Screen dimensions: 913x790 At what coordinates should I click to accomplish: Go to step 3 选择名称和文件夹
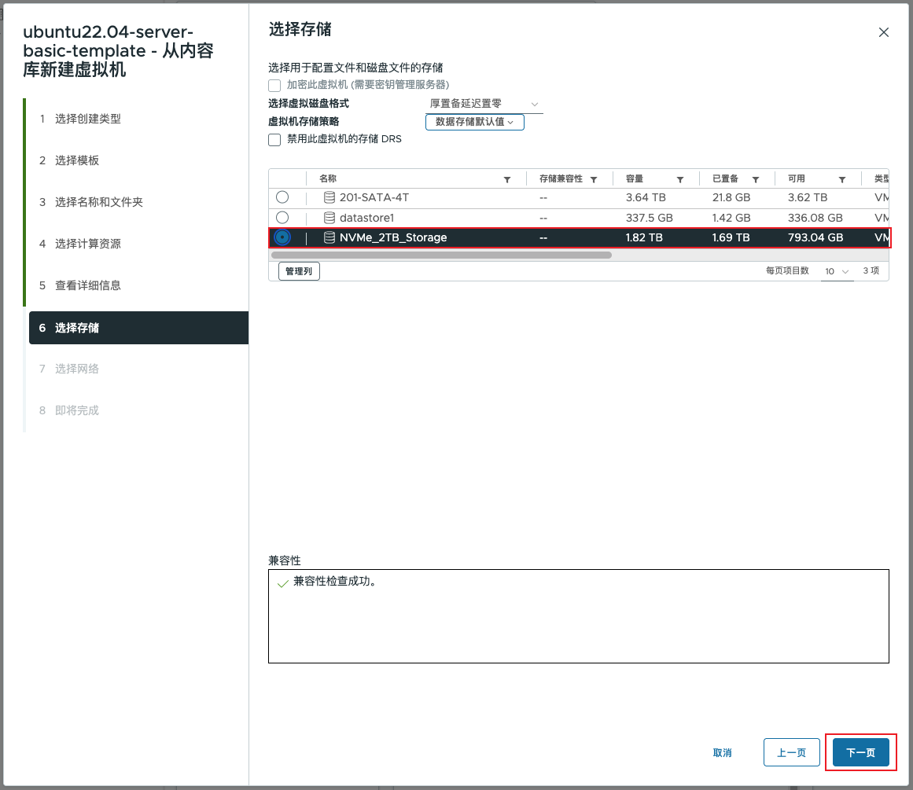pos(91,203)
